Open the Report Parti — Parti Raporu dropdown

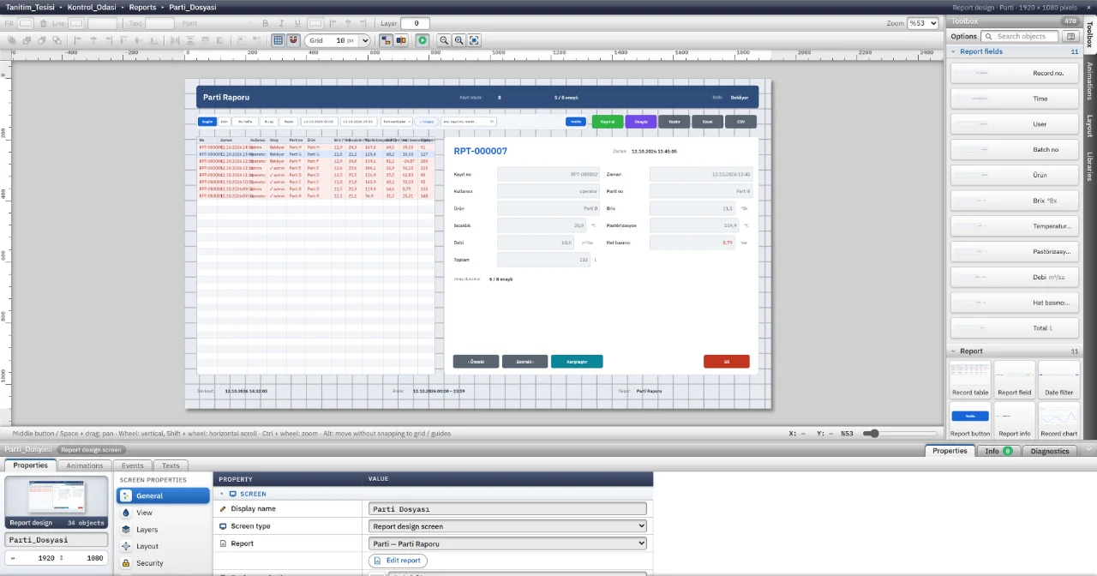507,543
